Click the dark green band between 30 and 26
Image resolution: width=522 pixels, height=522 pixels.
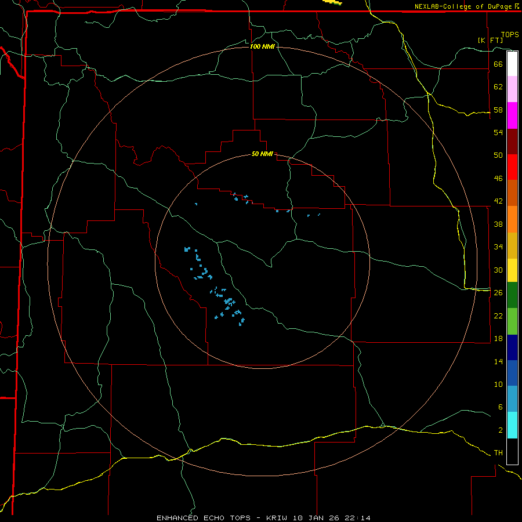tap(512, 295)
